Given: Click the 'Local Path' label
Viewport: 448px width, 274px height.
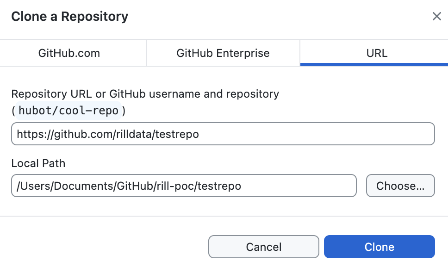Looking at the screenshot, I should coord(38,163).
